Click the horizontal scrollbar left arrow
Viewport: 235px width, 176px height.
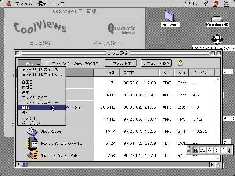(x=18, y=164)
